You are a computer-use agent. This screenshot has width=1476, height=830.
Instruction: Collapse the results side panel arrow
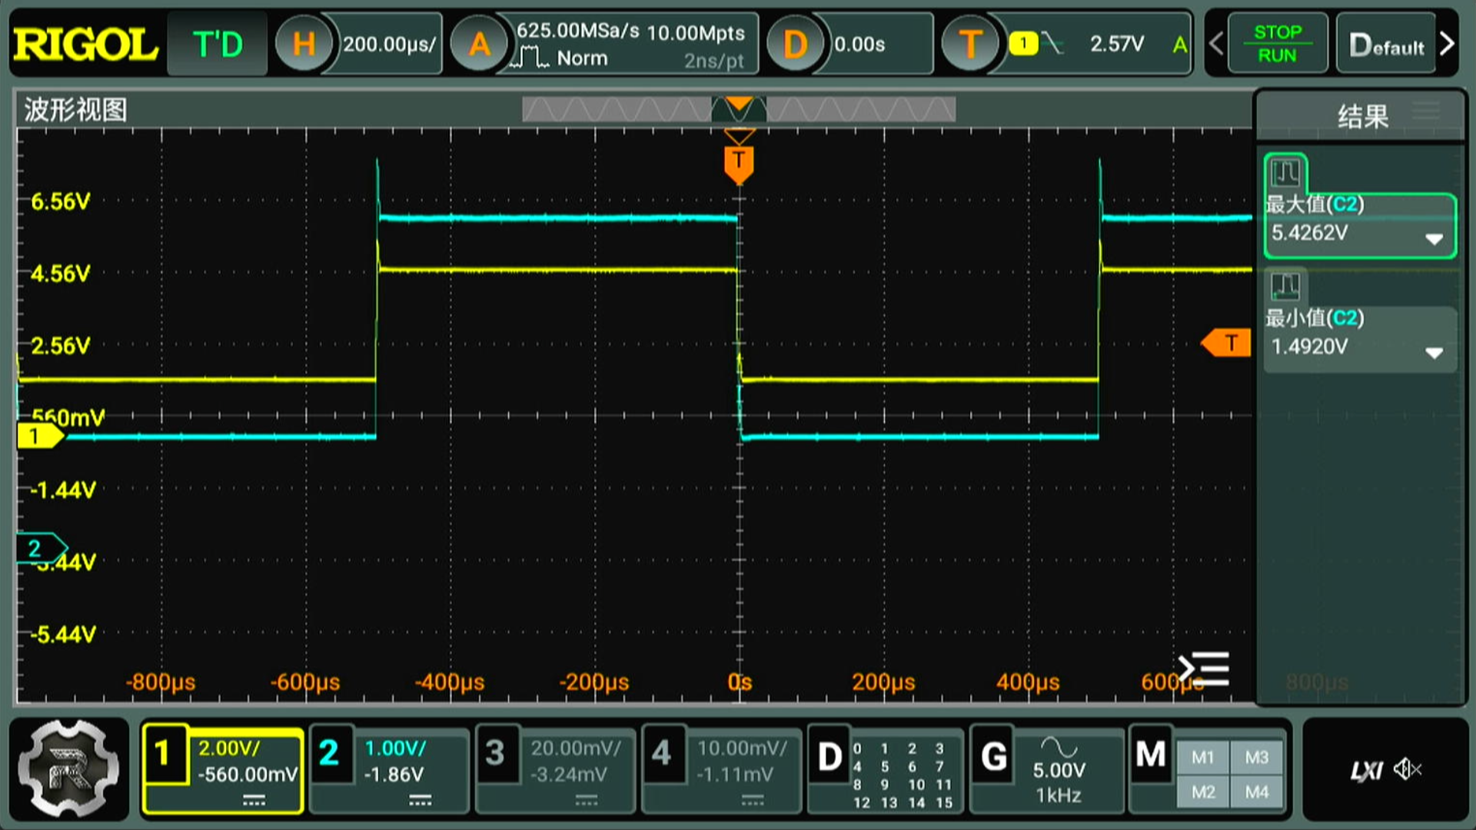[x=1204, y=669]
